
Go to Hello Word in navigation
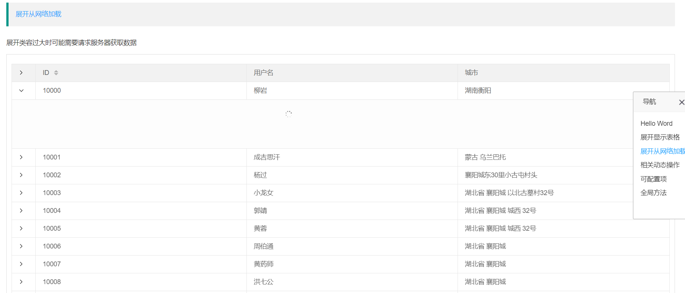pyautogui.click(x=656, y=124)
